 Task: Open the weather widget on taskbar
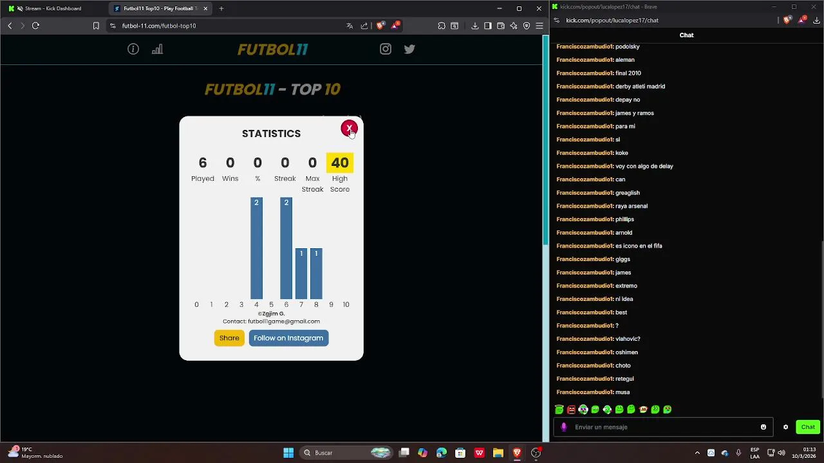pos(35,453)
